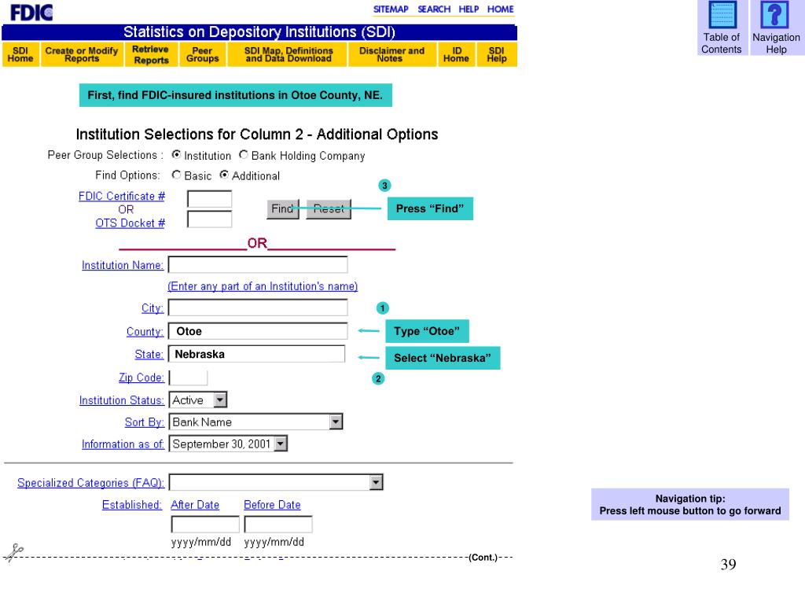
Task: Open the Specialized Categories (FAQ) link
Action: click(x=91, y=483)
